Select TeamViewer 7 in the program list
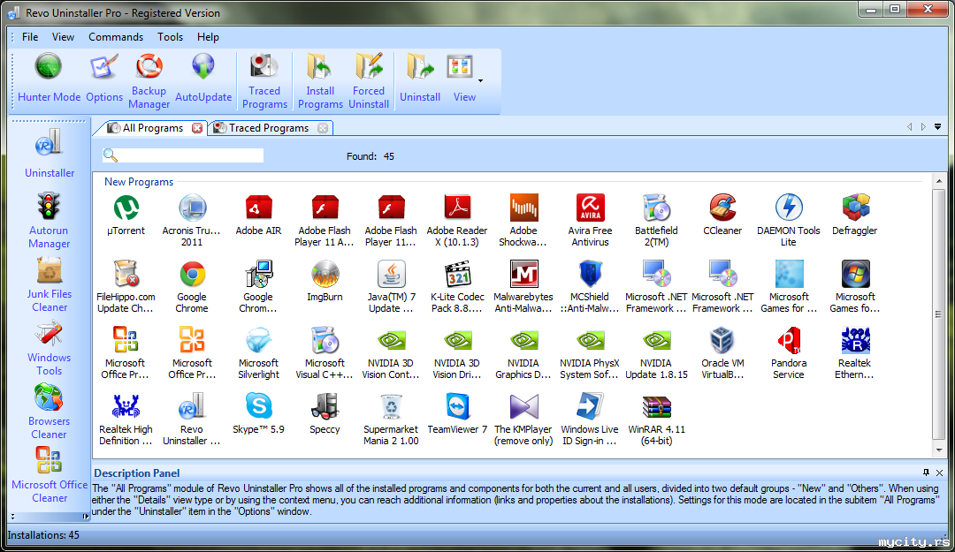Image resolution: width=955 pixels, height=552 pixels. tap(457, 417)
